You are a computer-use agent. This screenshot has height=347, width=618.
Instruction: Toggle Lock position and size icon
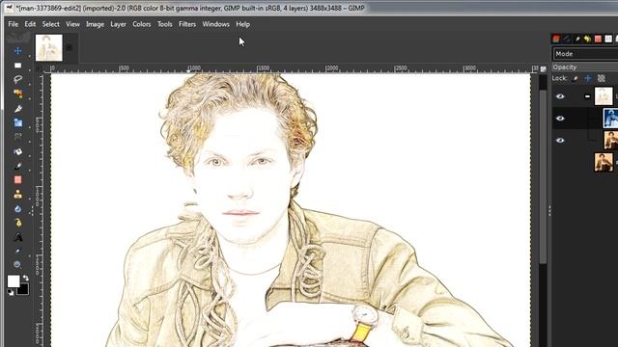[588, 78]
